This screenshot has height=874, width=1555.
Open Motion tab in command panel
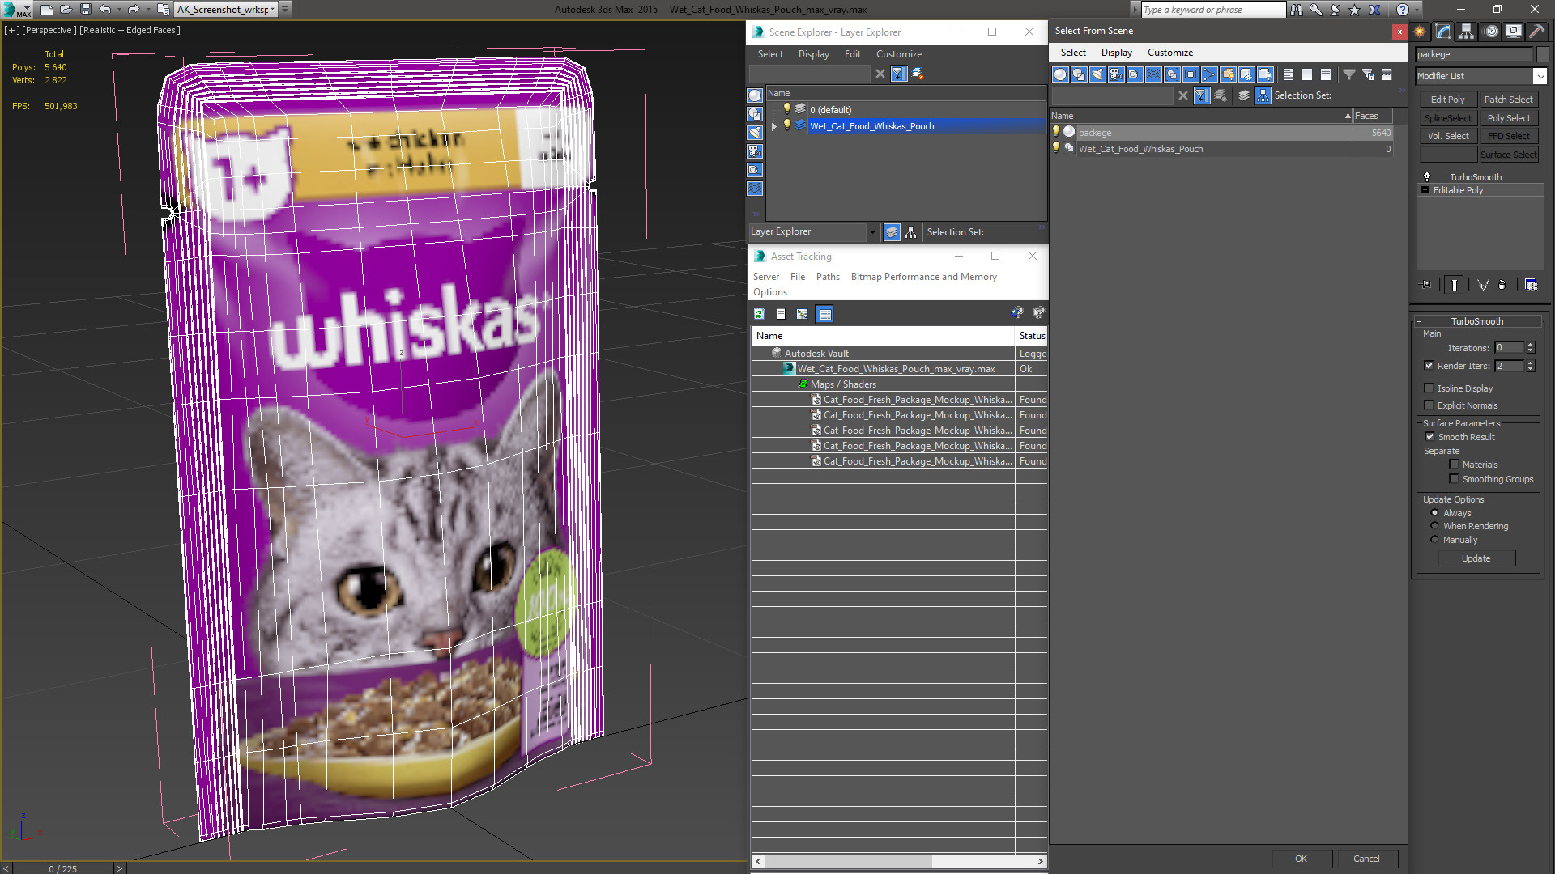tap(1491, 32)
